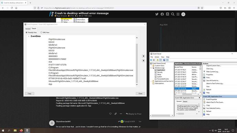The image size is (237, 133).
Task: Click Event Viewer toolbar blue Help icon
Action: [x=164, y=60]
